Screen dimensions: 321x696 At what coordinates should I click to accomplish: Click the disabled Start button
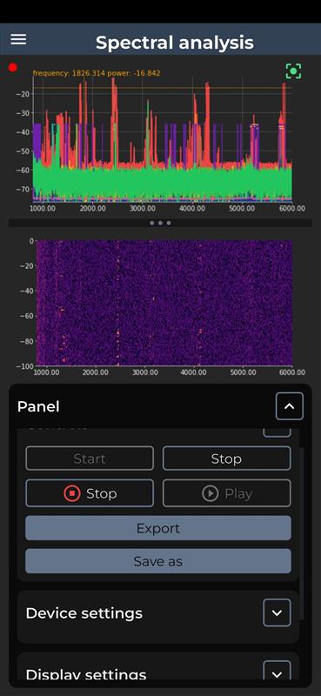90,458
